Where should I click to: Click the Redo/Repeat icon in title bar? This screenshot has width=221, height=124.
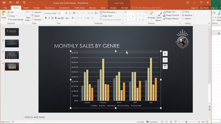click(x=18, y=2)
